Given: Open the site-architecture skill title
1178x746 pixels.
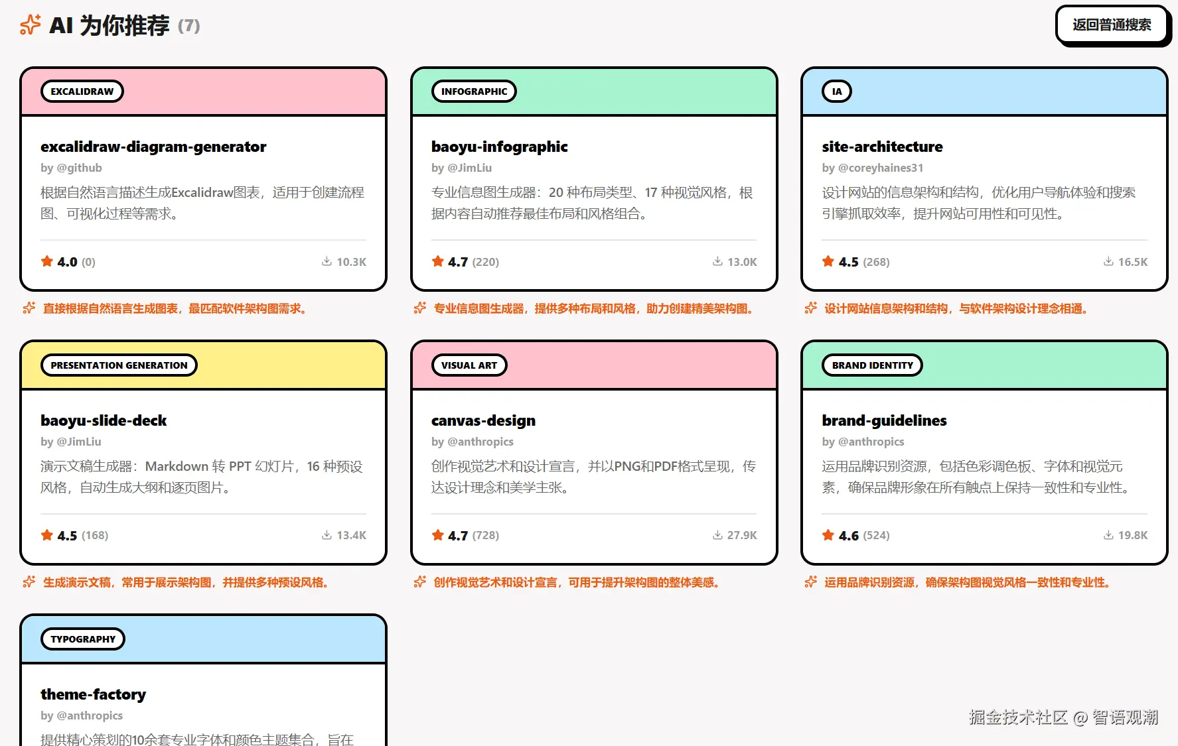Looking at the screenshot, I should point(882,147).
